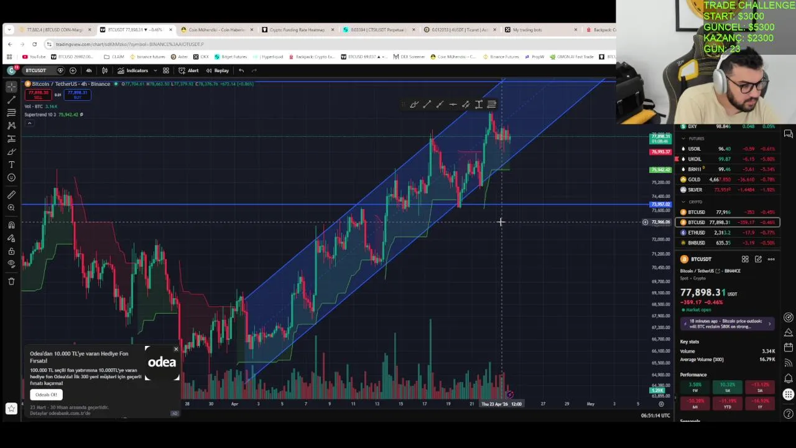Image resolution: width=796 pixels, height=448 pixels.
Task: Select the crosshair cursor tool
Action: coord(11,86)
